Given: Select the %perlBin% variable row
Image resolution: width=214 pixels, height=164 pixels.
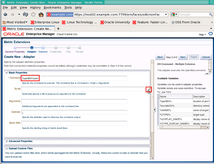Looking at the screenshot, I should pyautogui.click(x=183, y=101).
